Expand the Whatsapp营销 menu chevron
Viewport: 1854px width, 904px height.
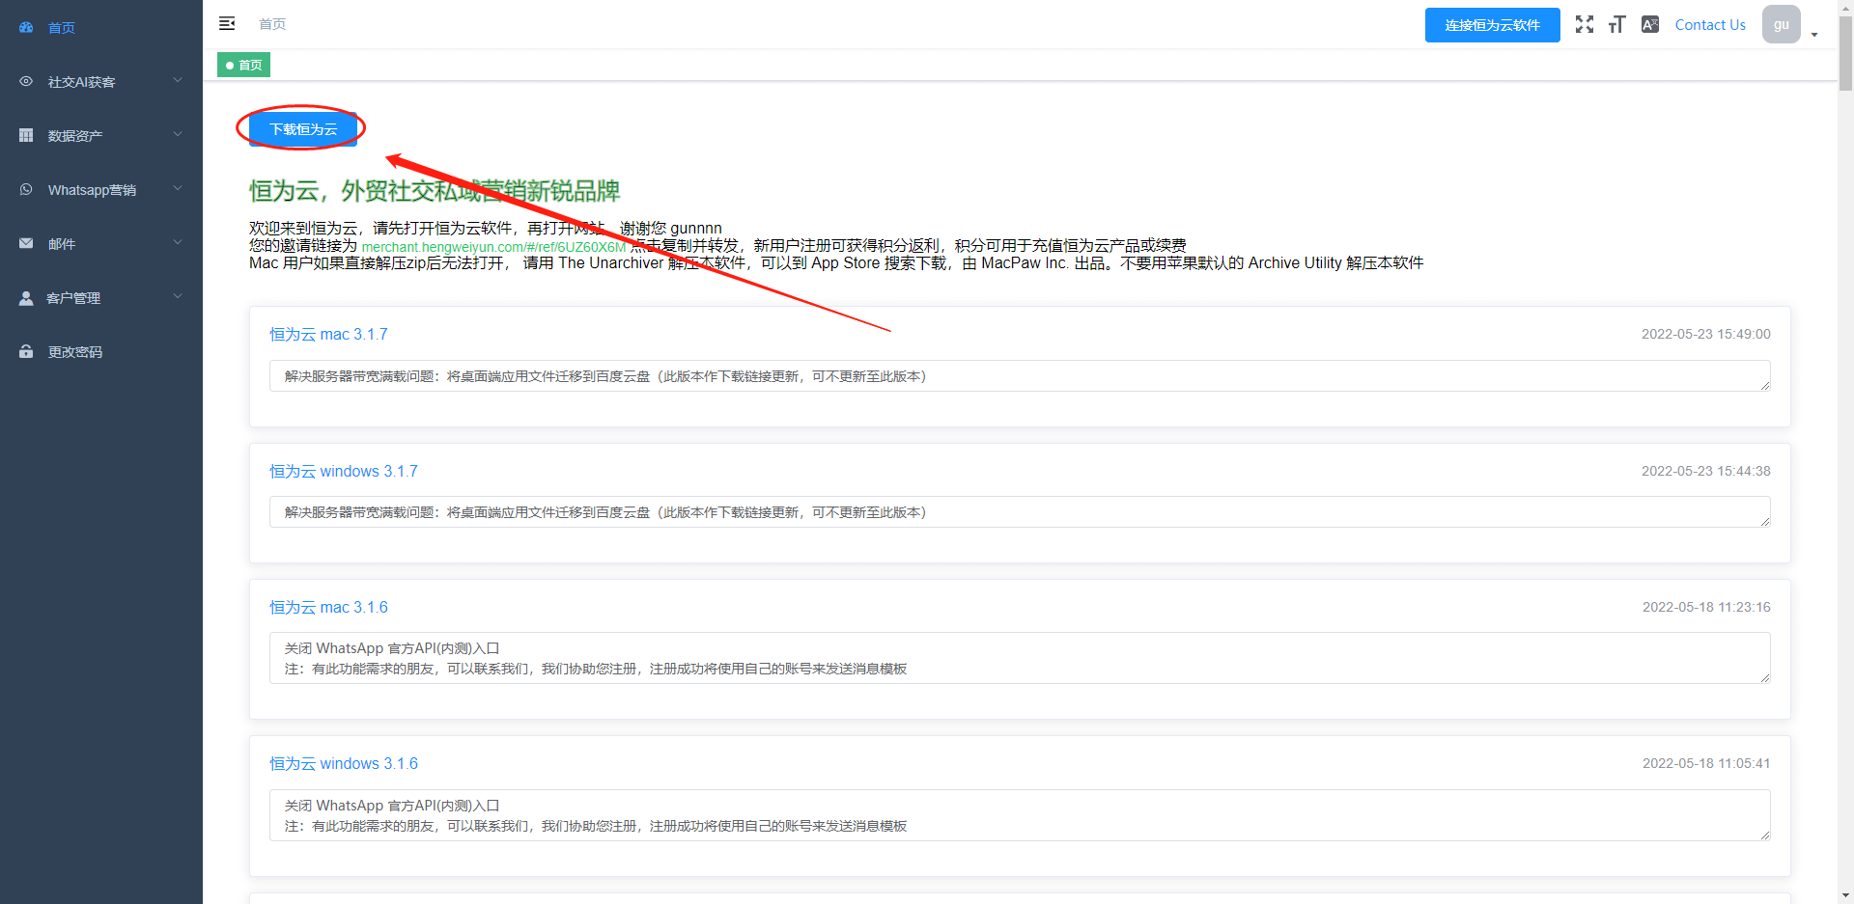click(x=178, y=188)
